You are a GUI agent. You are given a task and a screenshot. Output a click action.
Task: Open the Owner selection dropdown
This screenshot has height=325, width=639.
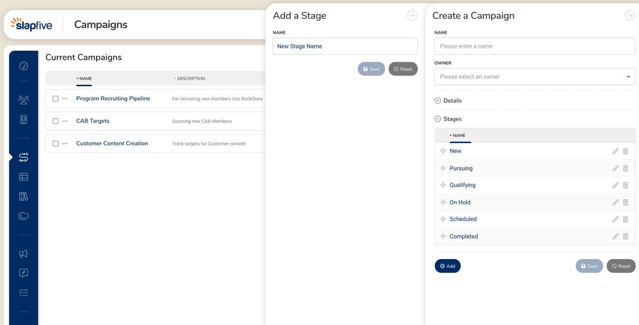[535, 77]
